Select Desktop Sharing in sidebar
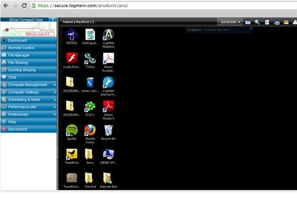Screen dimensions: 297x198 28,70
